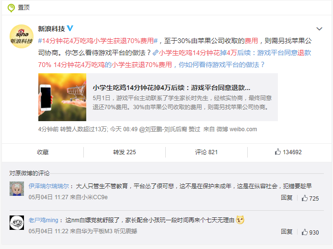This screenshot has height=249, width=333.
Task: Like the post with 134692 likes
Action: click(288, 152)
